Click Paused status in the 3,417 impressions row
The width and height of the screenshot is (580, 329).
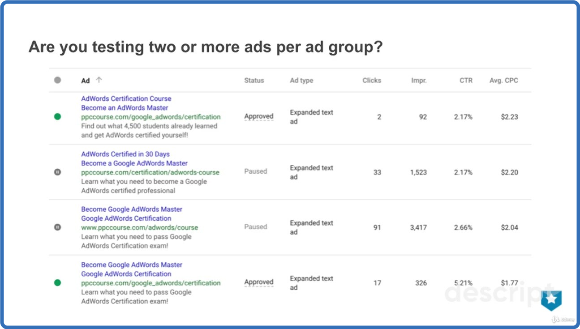[255, 227]
